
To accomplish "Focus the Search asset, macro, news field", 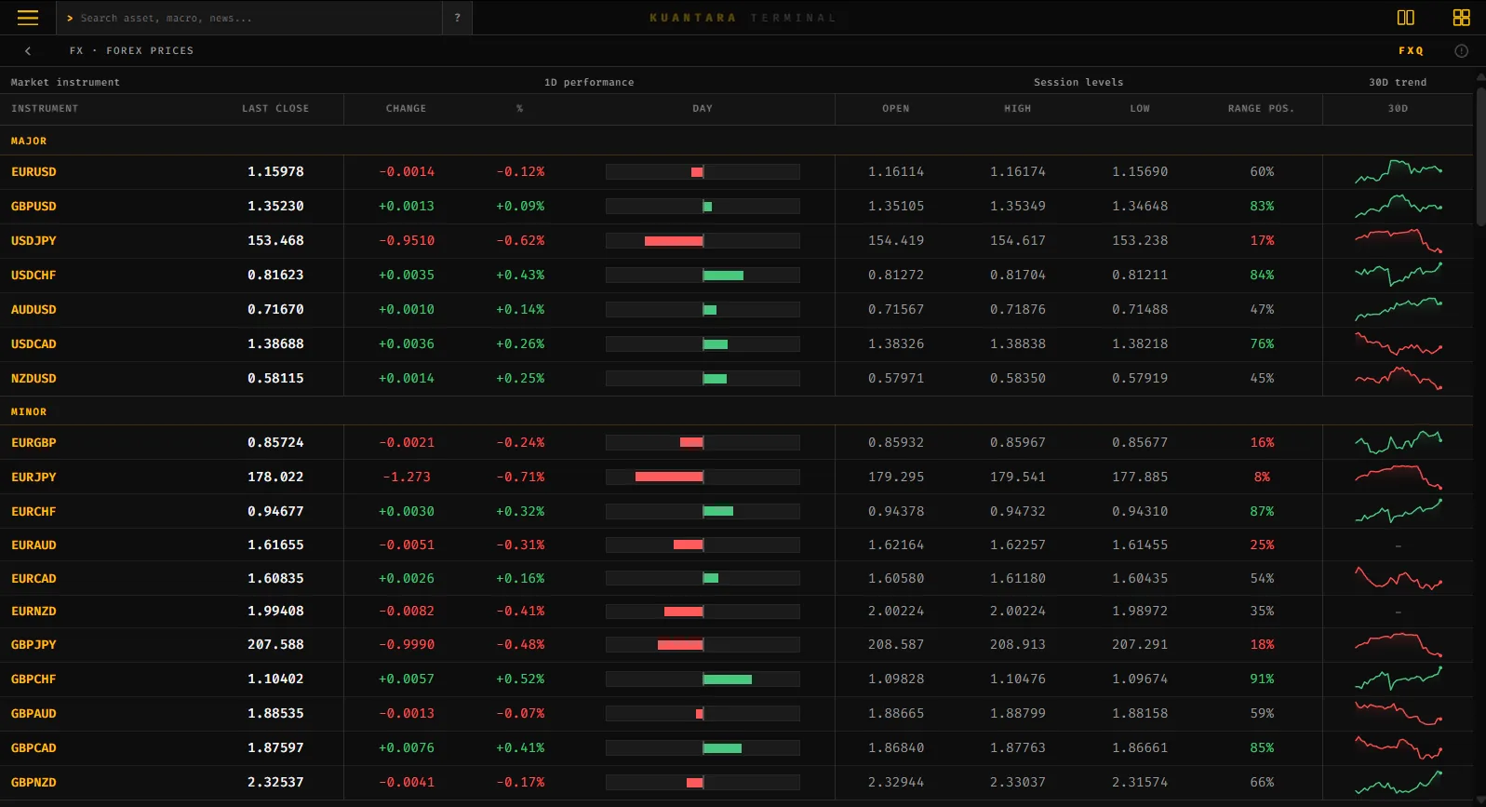I will 249,18.
